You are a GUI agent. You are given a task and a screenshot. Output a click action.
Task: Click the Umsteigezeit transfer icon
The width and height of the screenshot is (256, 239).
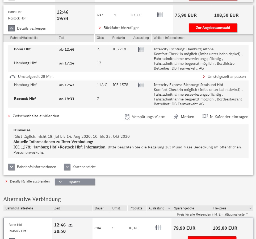click(x=12, y=77)
